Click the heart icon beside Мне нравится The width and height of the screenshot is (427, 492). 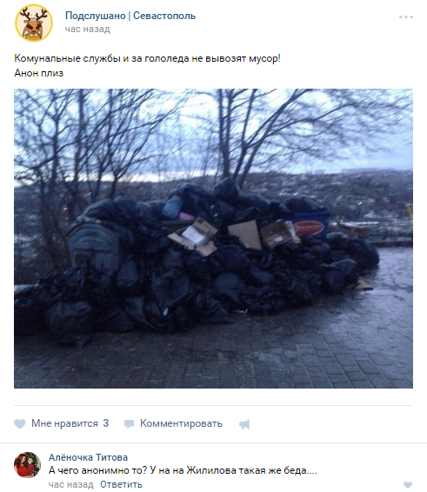point(20,423)
